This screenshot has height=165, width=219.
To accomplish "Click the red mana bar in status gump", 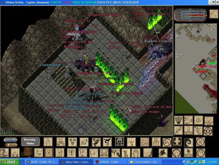I will tap(193, 15).
